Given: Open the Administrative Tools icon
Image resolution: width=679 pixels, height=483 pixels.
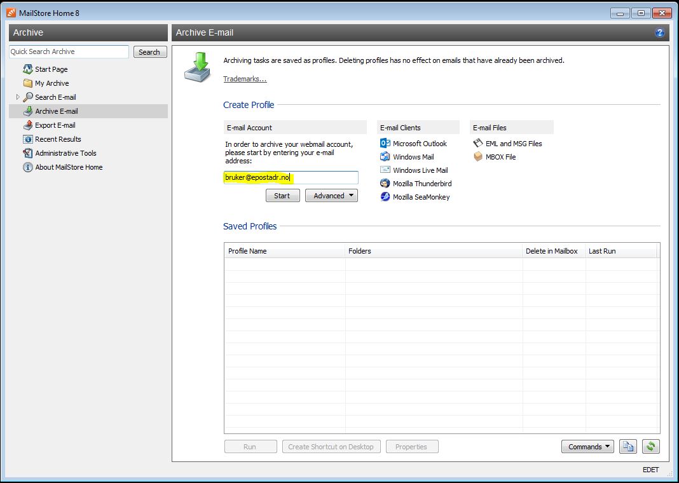Looking at the screenshot, I should click(28, 153).
